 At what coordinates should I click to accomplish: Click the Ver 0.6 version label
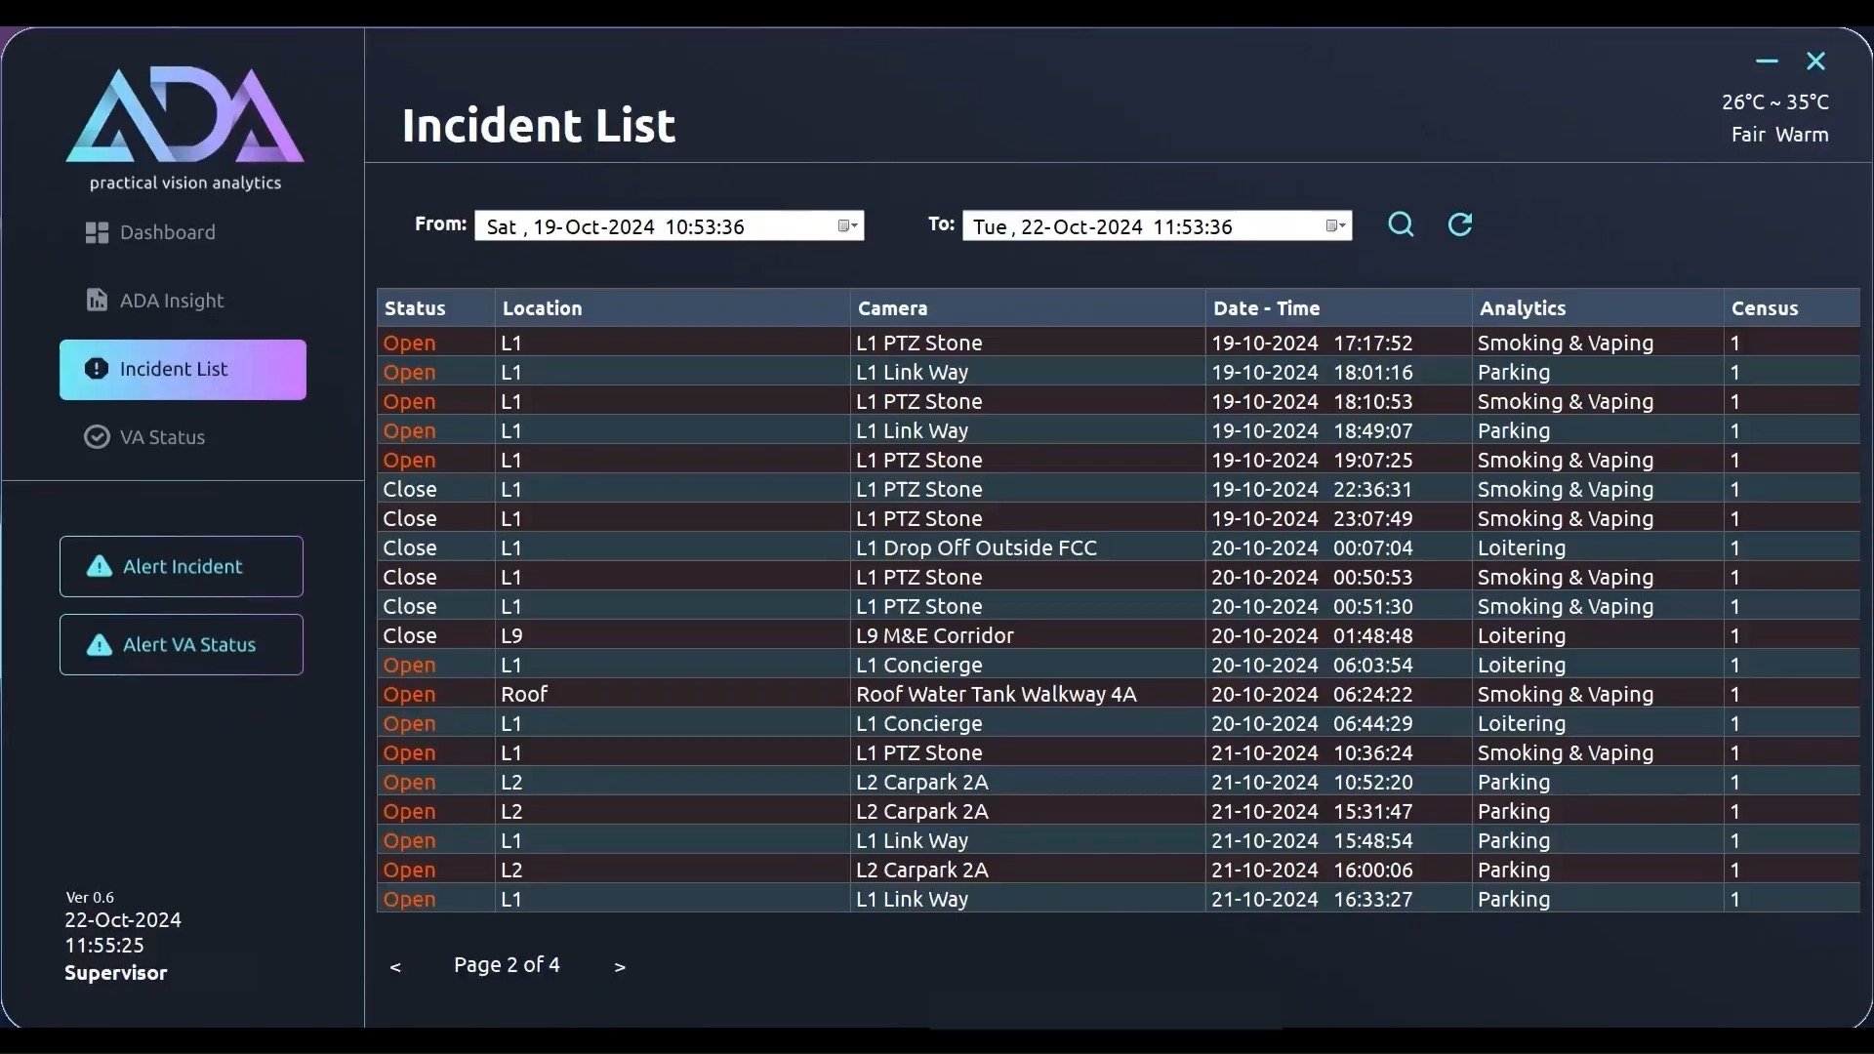pos(90,897)
